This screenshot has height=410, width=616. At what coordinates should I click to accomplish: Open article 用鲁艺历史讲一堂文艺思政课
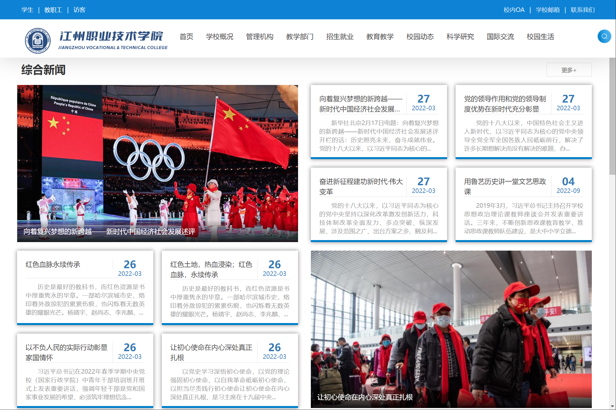coord(505,186)
